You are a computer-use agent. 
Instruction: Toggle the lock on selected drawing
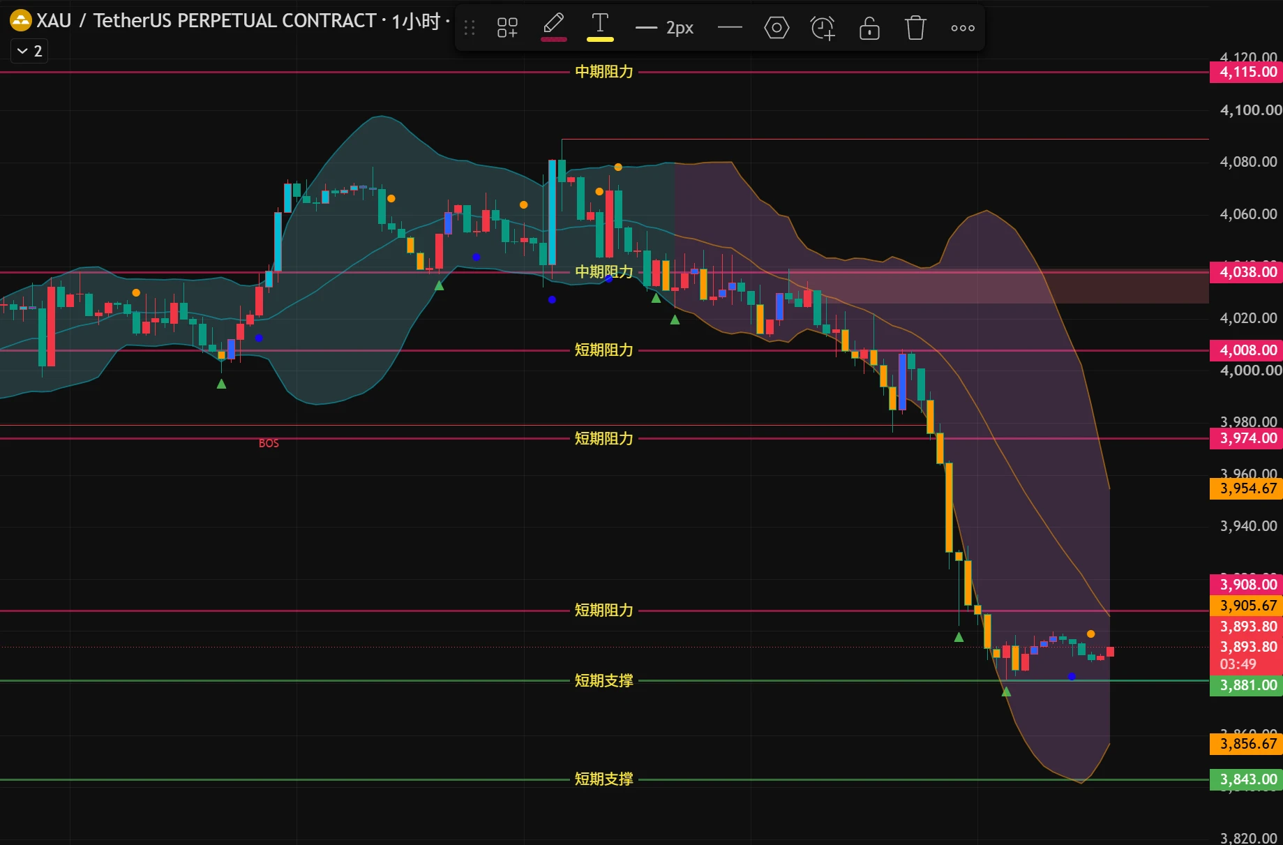(x=869, y=28)
